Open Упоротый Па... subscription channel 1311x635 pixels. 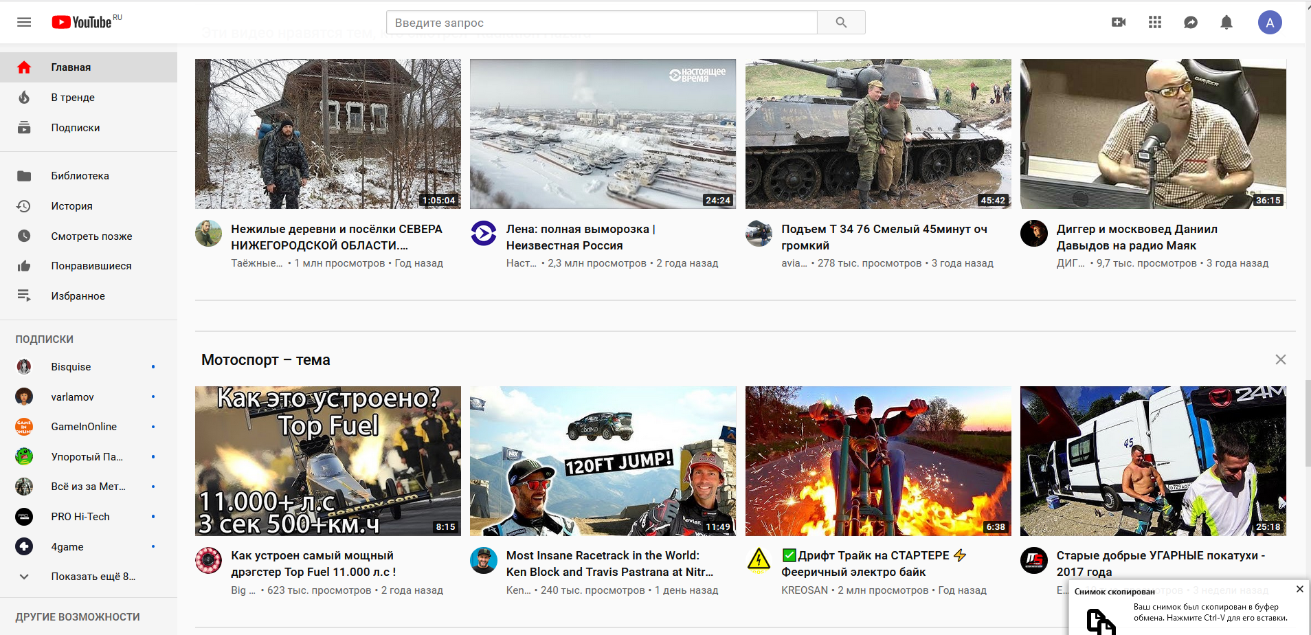89,457
